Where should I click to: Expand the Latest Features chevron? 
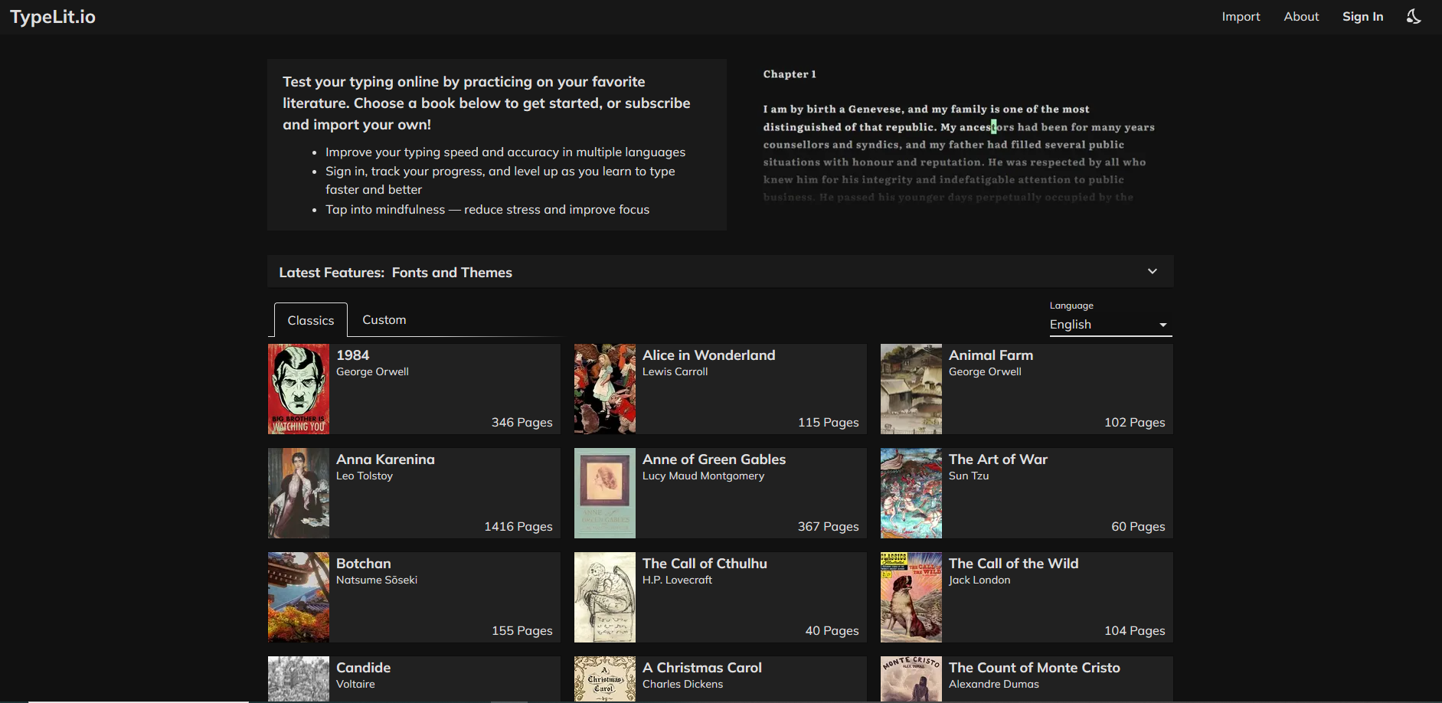(1152, 272)
